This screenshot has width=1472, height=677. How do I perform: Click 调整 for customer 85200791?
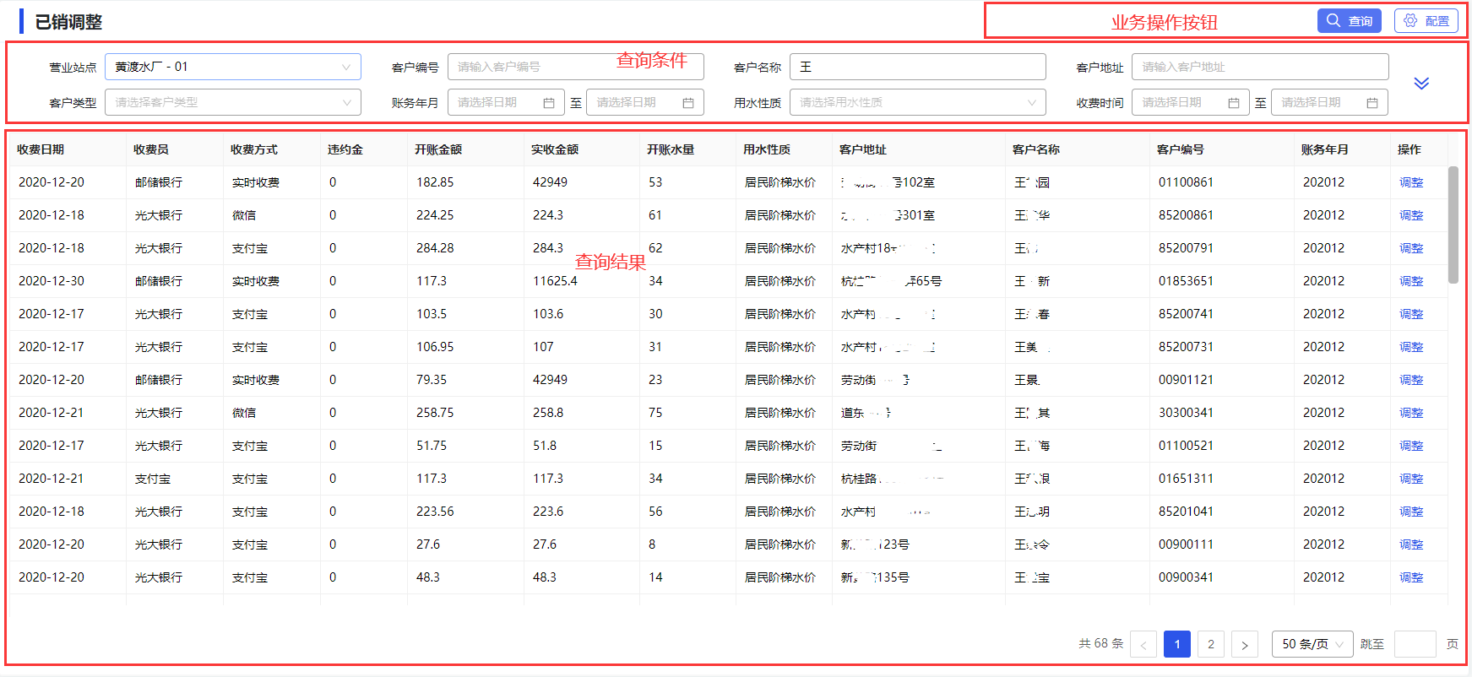[x=1411, y=248]
